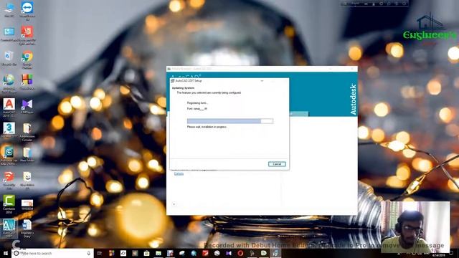Open Task View from the taskbar
This screenshot has height=258, width=459.
click(100, 253)
